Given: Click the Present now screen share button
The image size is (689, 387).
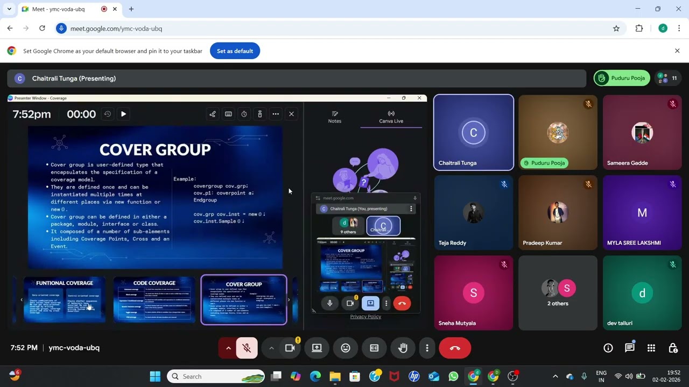Looking at the screenshot, I should coord(317,348).
